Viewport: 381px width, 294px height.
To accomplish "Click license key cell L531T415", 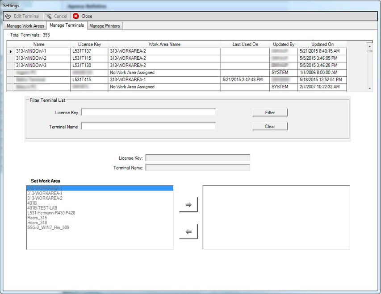I will coord(89,79).
